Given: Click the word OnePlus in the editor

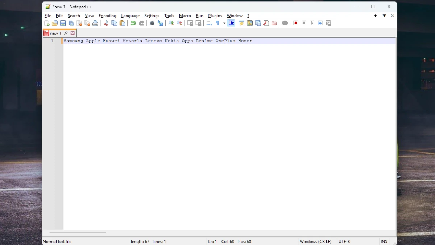Looking at the screenshot, I should tap(225, 41).
